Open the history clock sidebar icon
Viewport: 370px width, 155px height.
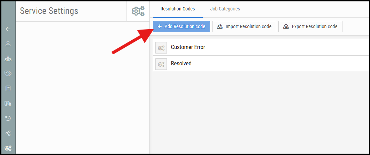pos(8,118)
